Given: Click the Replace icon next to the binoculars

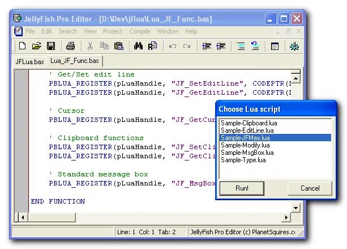Looking at the screenshot, I should point(152,46).
